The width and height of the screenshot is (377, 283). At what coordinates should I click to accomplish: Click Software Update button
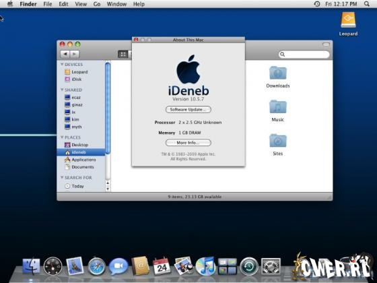188,109
